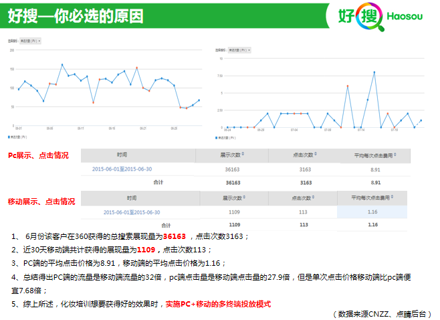Click the 合计 label in the PC table
This screenshot has width=440, height=320.
(x=158, y=182)
